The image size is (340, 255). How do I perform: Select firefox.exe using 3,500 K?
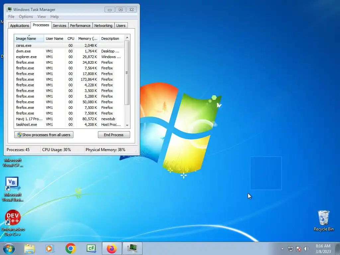[x=69, y=91]
